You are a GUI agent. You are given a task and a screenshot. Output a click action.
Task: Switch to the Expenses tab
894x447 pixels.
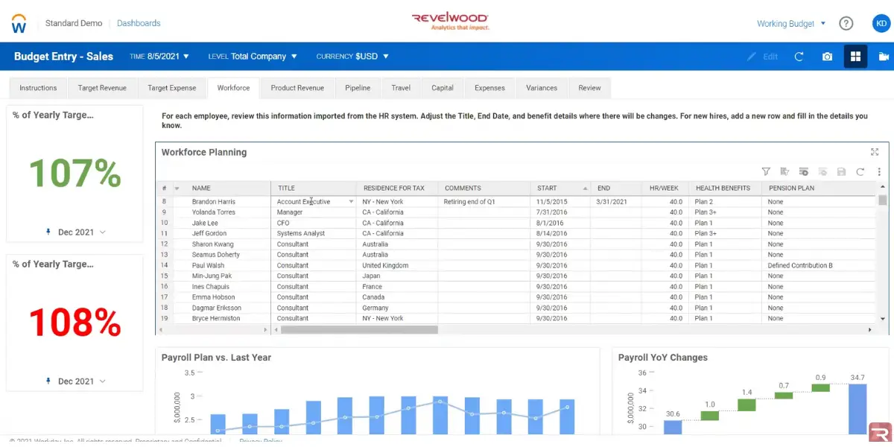tap(489, 88)
